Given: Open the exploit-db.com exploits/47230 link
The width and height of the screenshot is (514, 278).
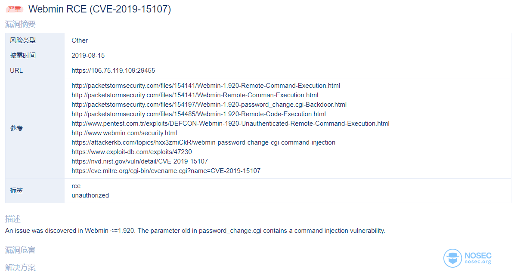Looking at the screenshot, I should click(132, 152).
